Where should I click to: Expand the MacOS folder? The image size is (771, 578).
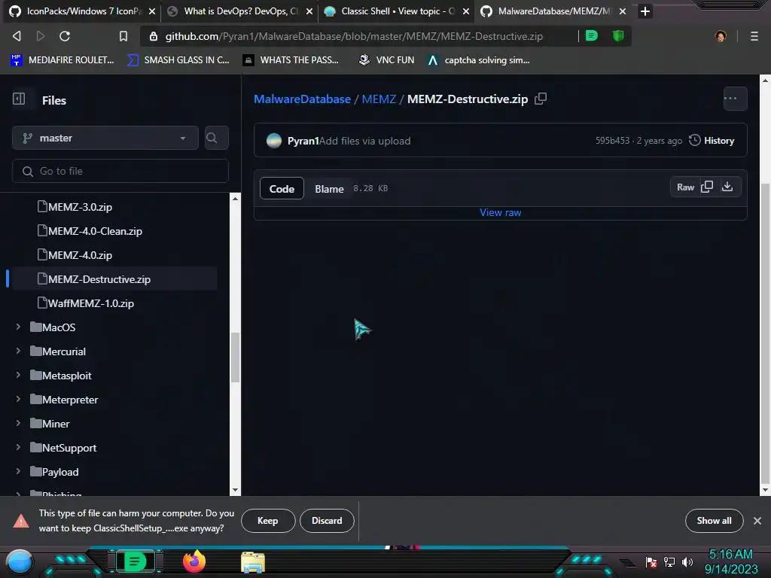[x=18, y=327]
